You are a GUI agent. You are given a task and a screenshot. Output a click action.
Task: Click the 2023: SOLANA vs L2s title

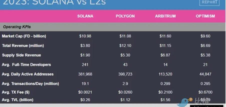coord(55,2)
